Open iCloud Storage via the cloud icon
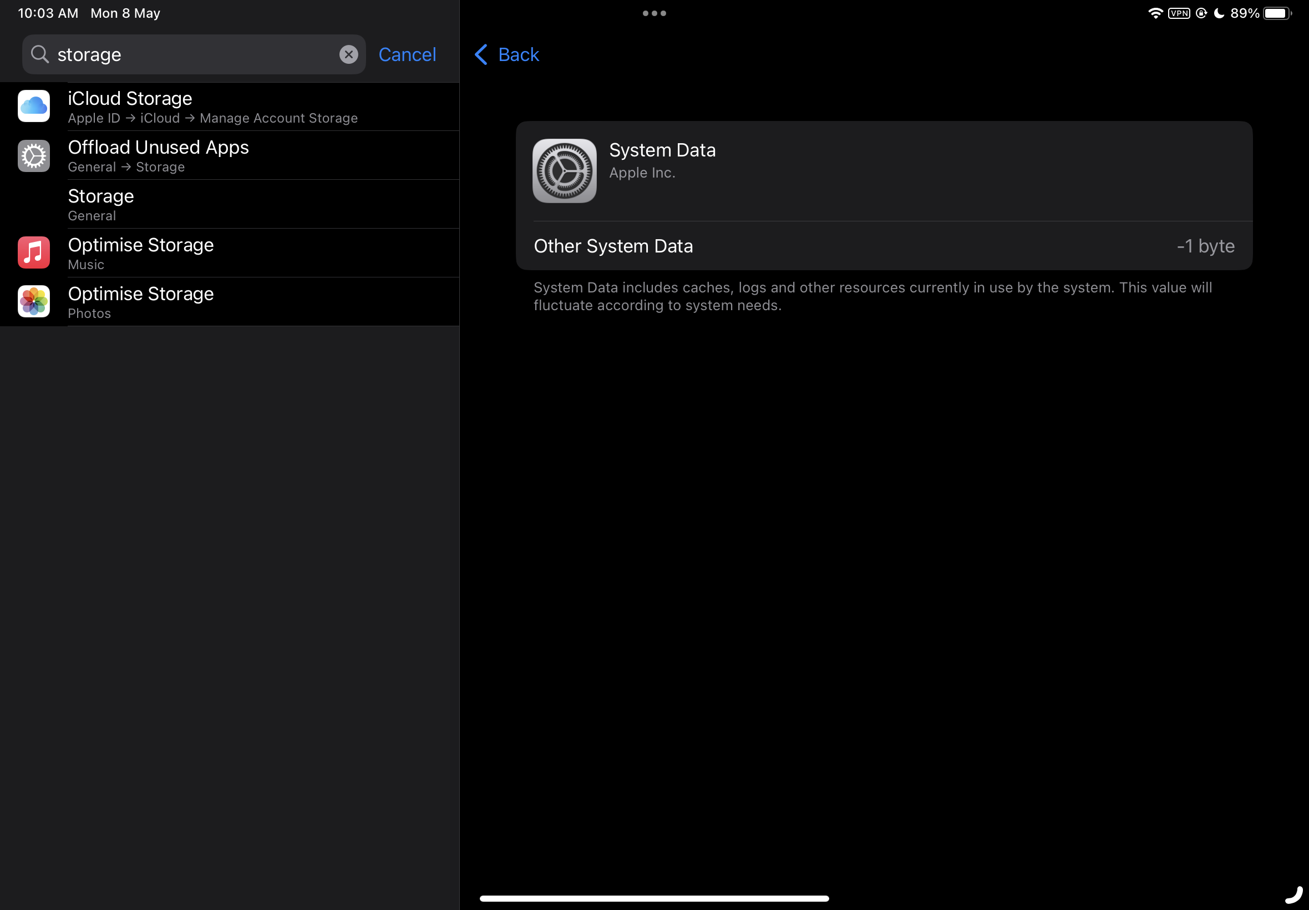 [x=34, y=106]
